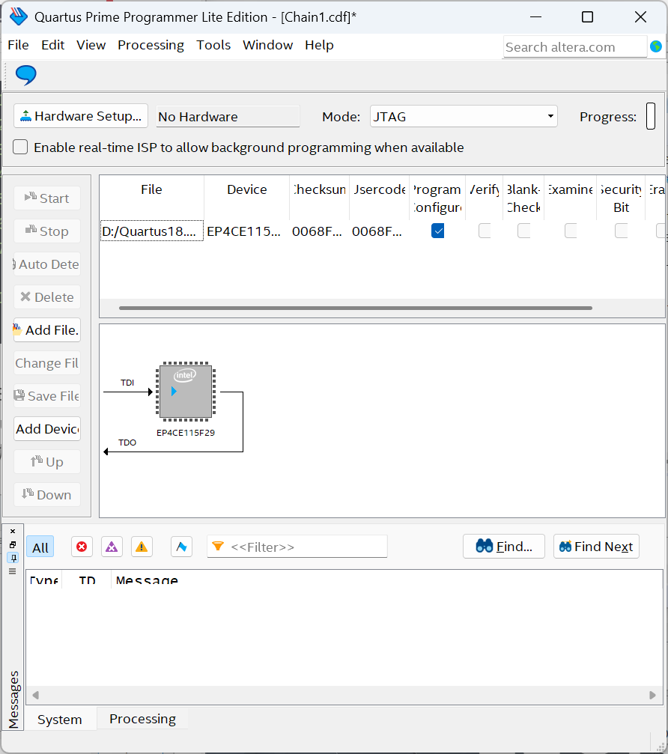
Task: Switch to the Processing messages tab
Action: tap(142, 718)
